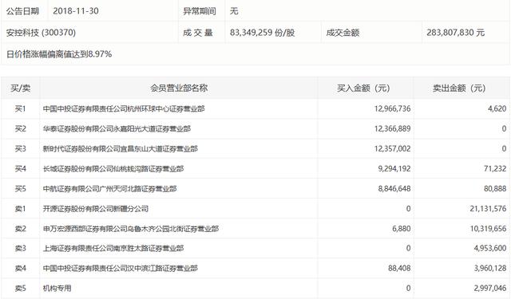
Task: Select buy amount 6,880
Action: (402, 229)
